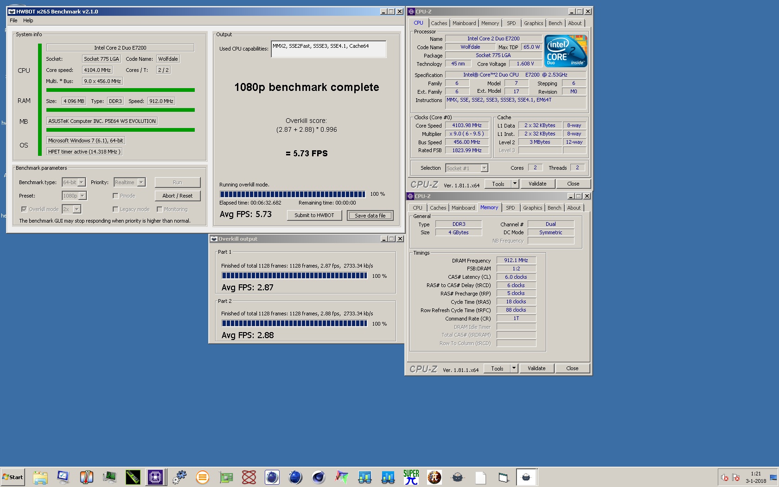Open the second blue bar chart taskbar icon
Viewport: 779px width, 487px height.
(388, 477)
